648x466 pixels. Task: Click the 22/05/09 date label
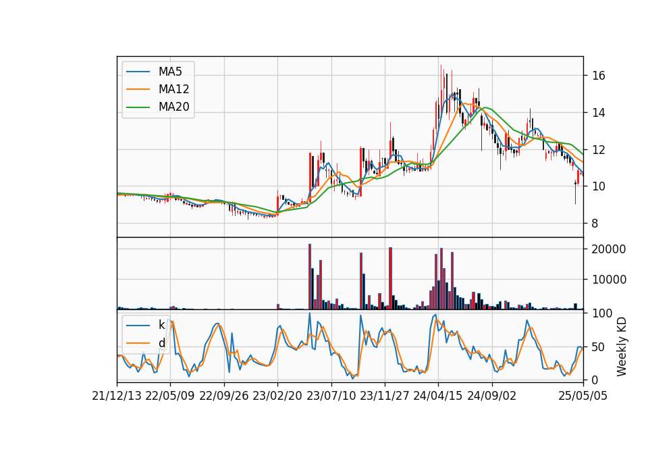point(170,396)
